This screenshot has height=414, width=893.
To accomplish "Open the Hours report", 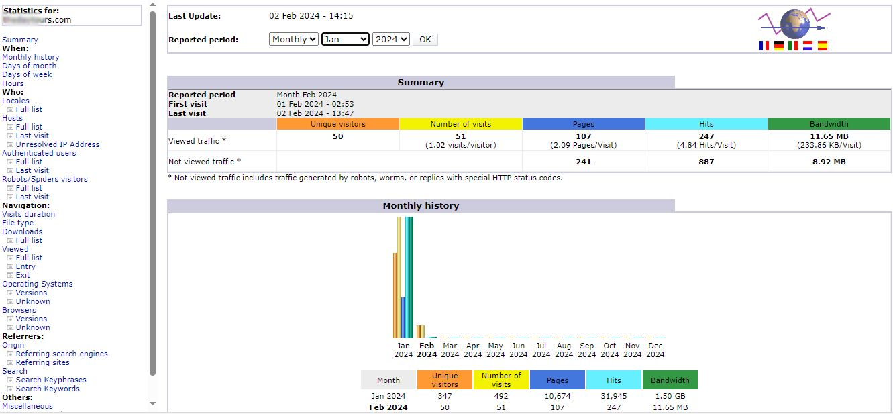I will 13,83.
